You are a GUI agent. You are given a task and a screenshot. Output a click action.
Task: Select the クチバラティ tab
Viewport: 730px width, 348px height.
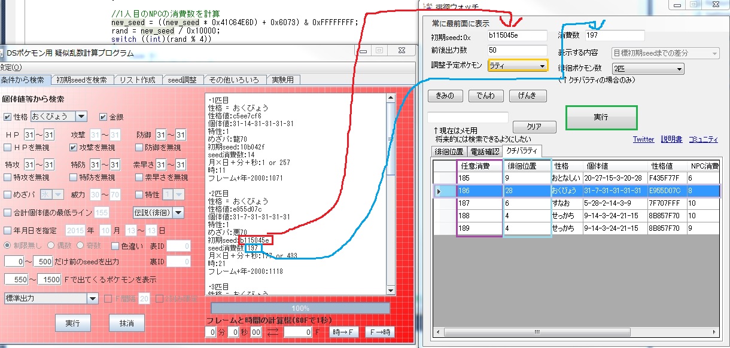pos(522,150)
